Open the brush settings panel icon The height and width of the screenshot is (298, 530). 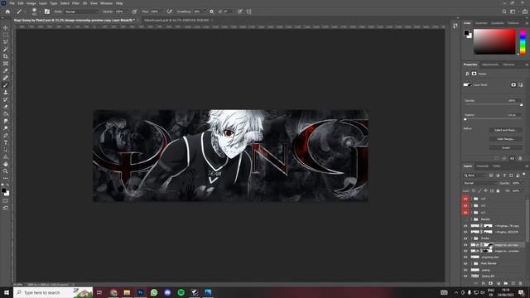pyautogui.click(x=47, y=12)
